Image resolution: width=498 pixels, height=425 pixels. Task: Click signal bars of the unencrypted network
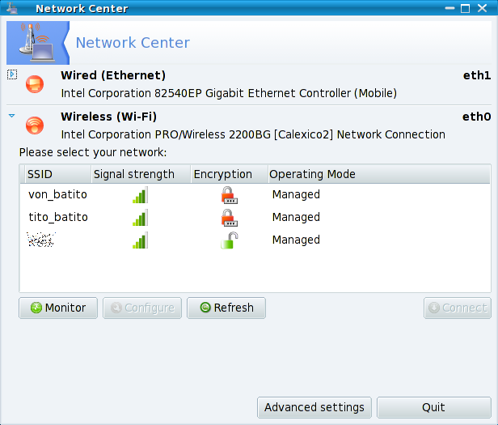(140, 240)
